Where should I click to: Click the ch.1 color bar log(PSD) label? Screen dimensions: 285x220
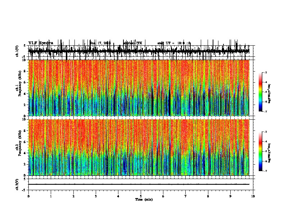[270, 93]
